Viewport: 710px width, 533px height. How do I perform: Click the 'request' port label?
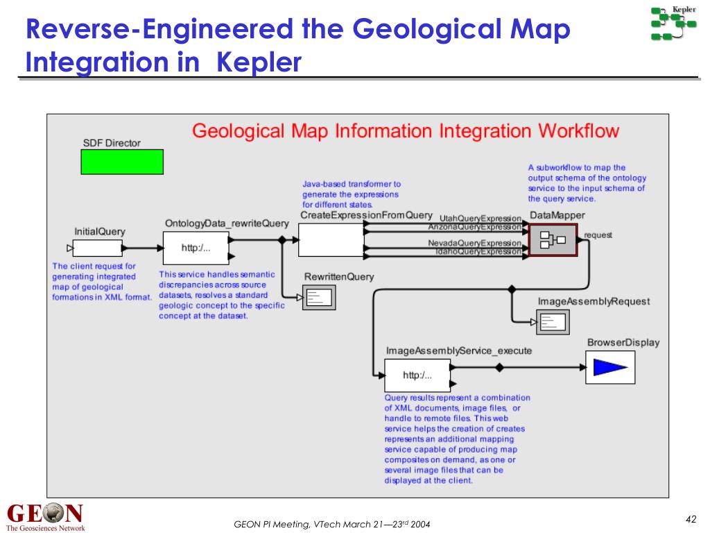click(598, 235)
